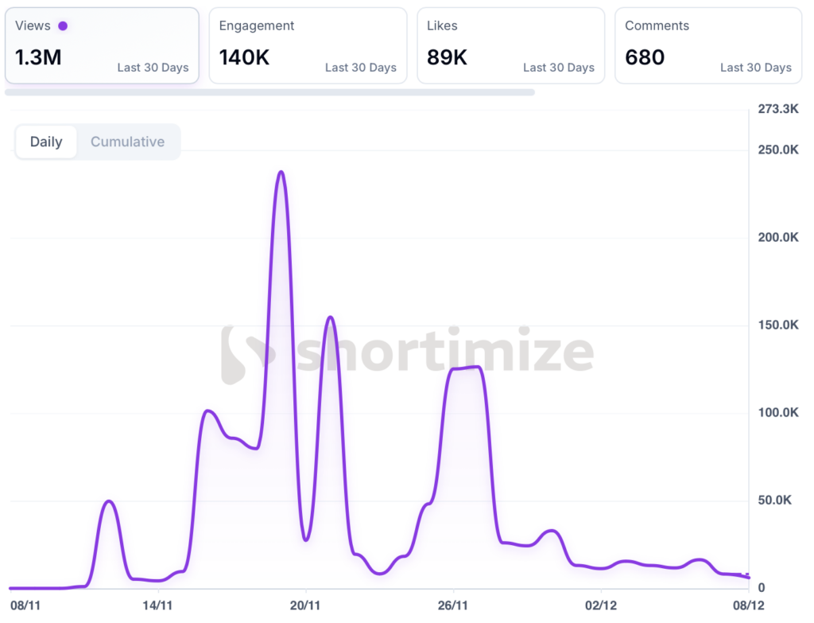Switch chart to Daily mode
The image size is (814, 623).
[46, 142]
